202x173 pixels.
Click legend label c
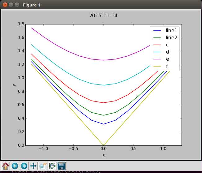tap(167, 45)
